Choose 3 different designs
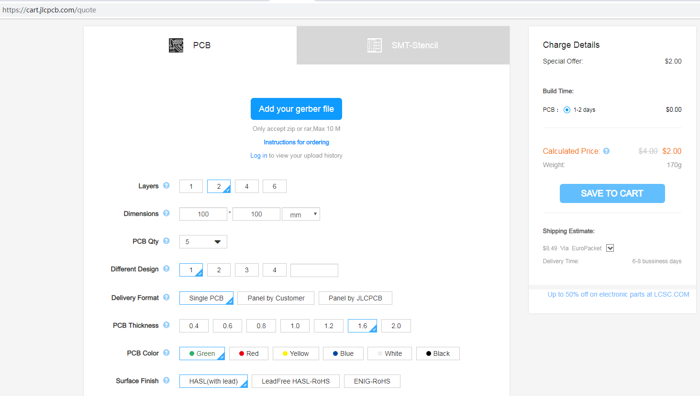Viewport: 700px width, 396px height. click(247, 270)
